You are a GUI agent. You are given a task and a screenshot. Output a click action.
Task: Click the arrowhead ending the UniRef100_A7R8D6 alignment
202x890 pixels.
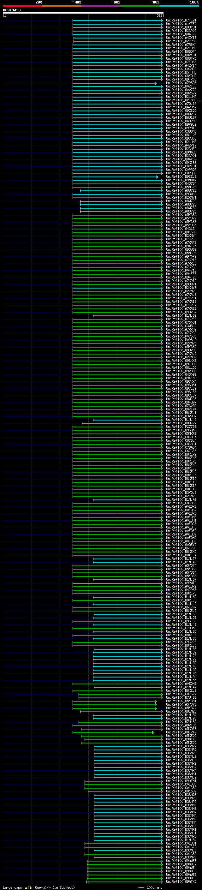[x=156, y=83]
